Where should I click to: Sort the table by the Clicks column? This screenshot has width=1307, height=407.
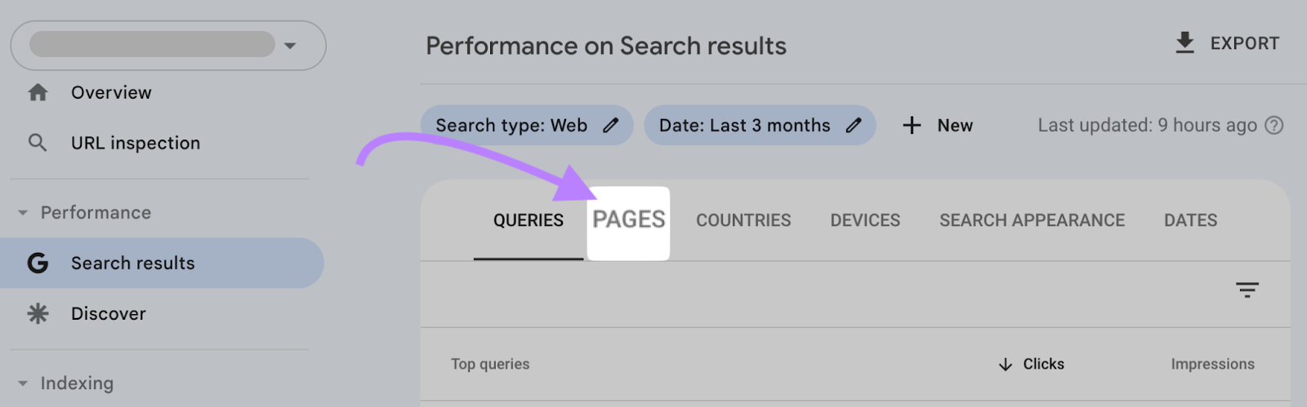(x=1031, y=364)
